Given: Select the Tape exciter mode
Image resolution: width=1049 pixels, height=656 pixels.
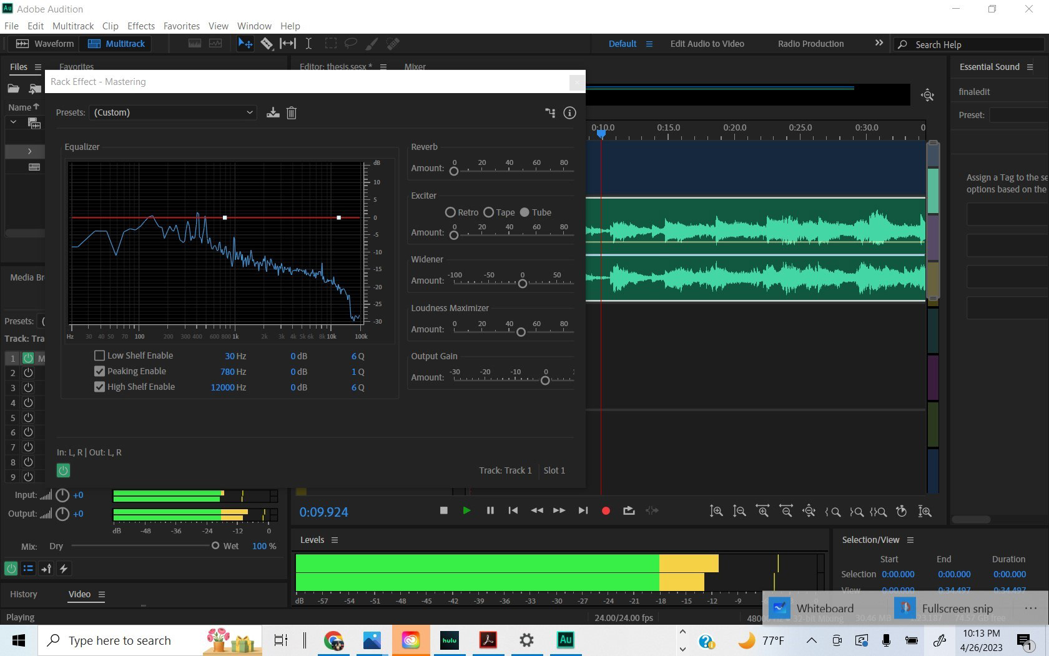Looking at the screenshot, I should click(x=489, y=212).
